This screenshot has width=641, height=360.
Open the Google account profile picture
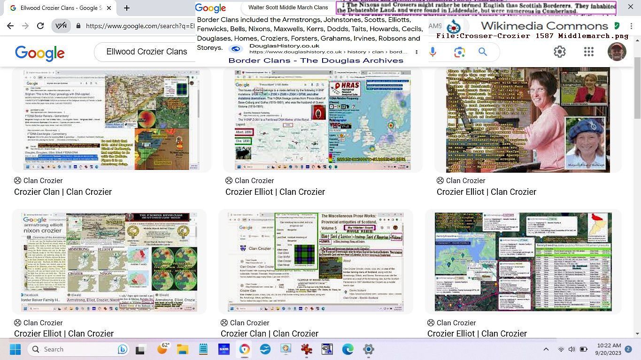617,52
